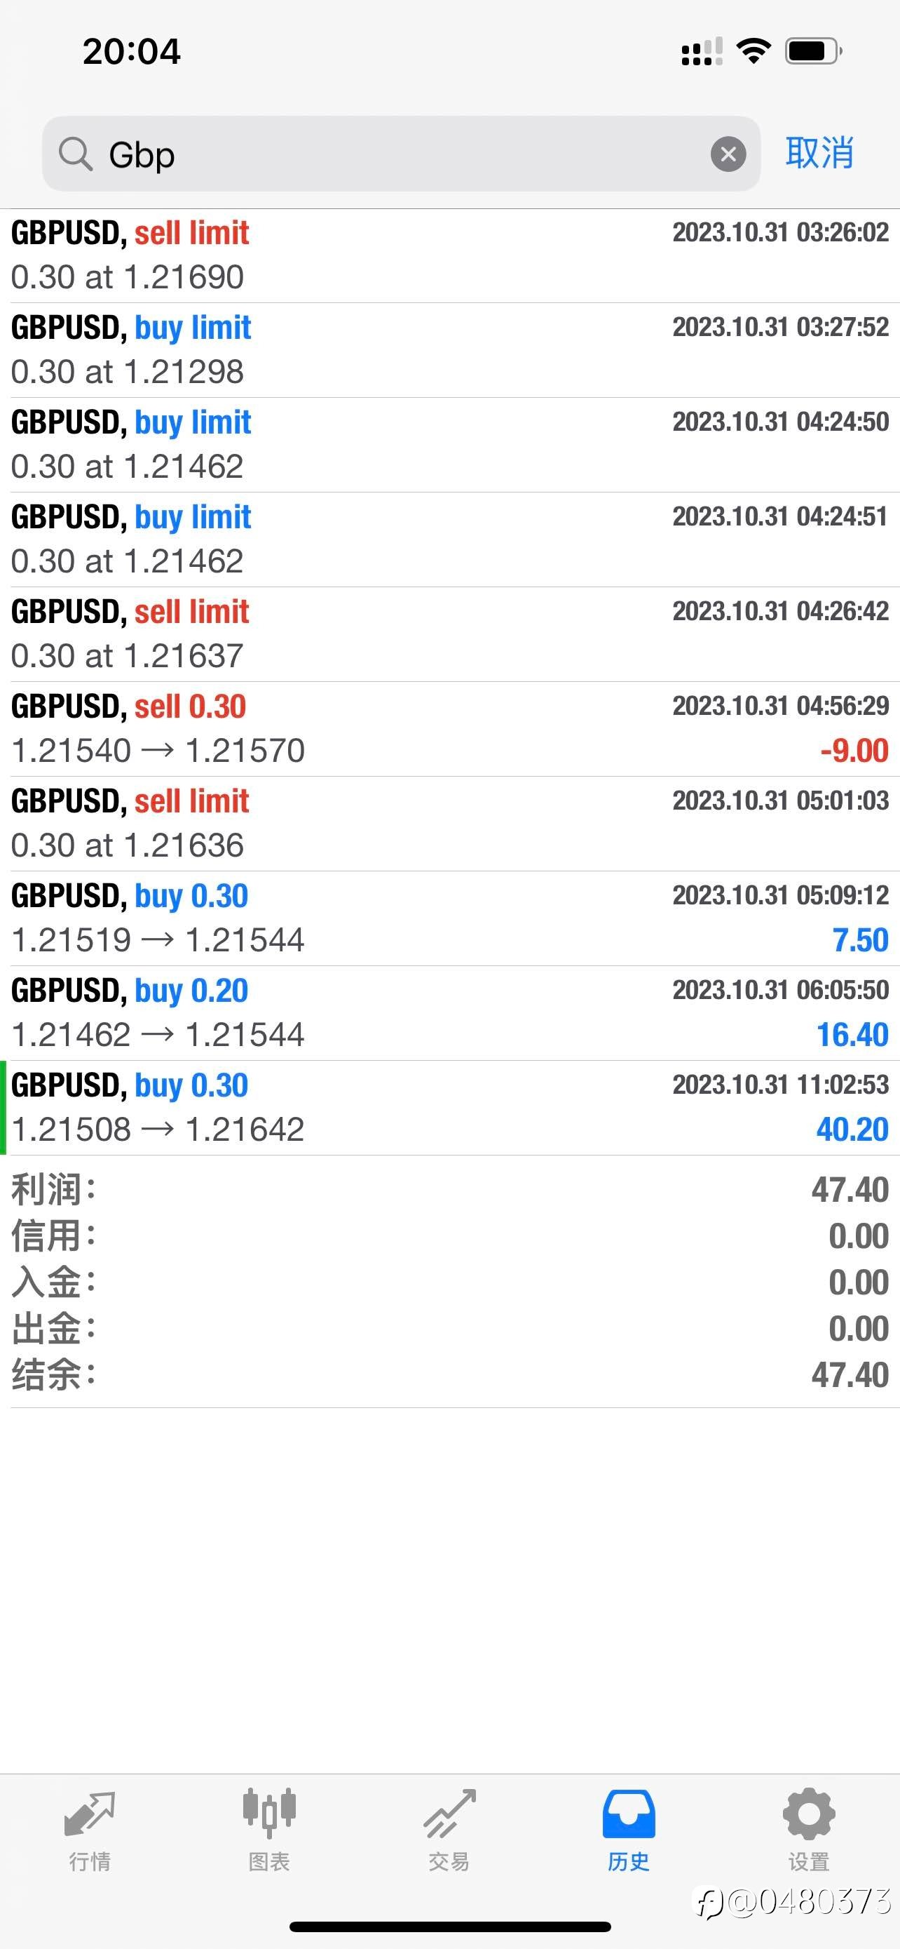The height and width of the screenshot is (1949, 900).
Task: Tap the 结余 balance value 47.40
Action: 850,1374
